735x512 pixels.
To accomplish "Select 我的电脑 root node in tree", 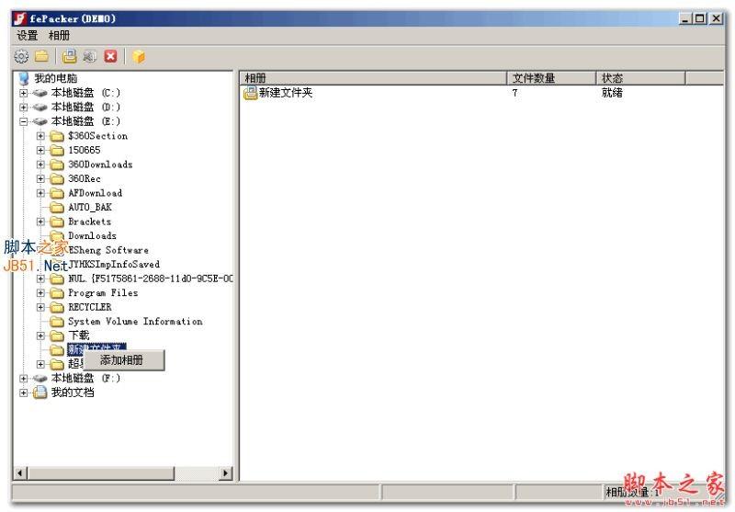I will (55, 79).
